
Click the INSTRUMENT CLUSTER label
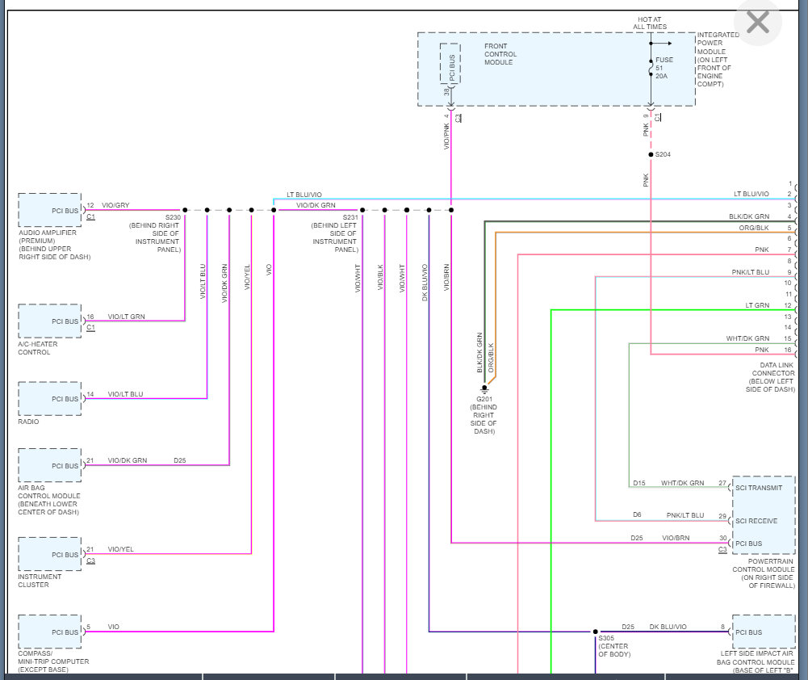coord(40,581)
